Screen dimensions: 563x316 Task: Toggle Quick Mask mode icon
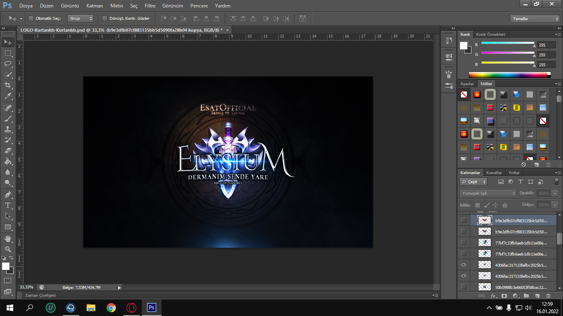coord(8,281)
